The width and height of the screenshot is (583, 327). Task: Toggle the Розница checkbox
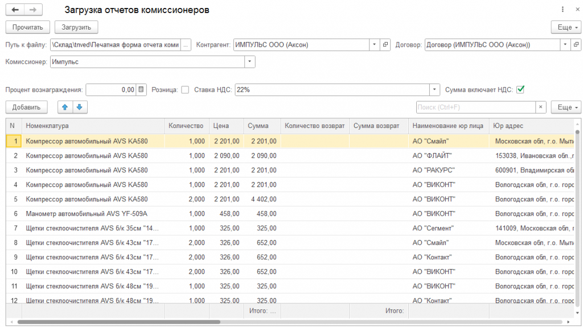[185, 90]
